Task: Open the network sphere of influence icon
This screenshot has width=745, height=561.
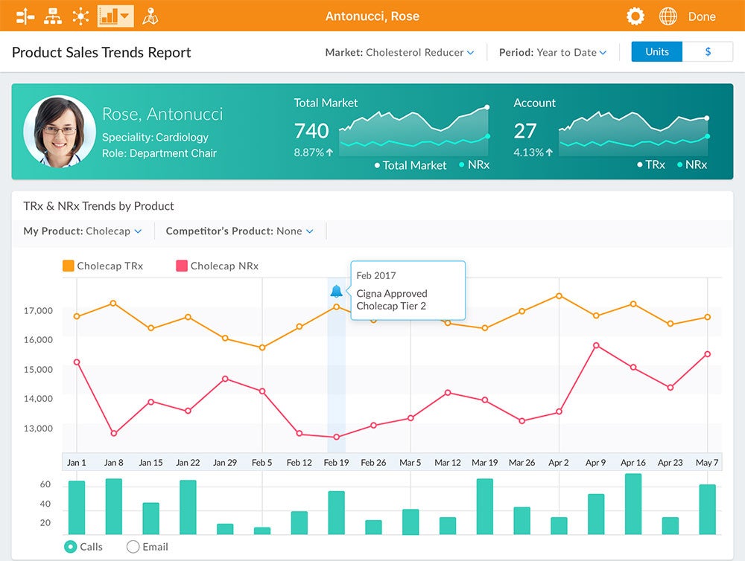Action: [80, 16]
